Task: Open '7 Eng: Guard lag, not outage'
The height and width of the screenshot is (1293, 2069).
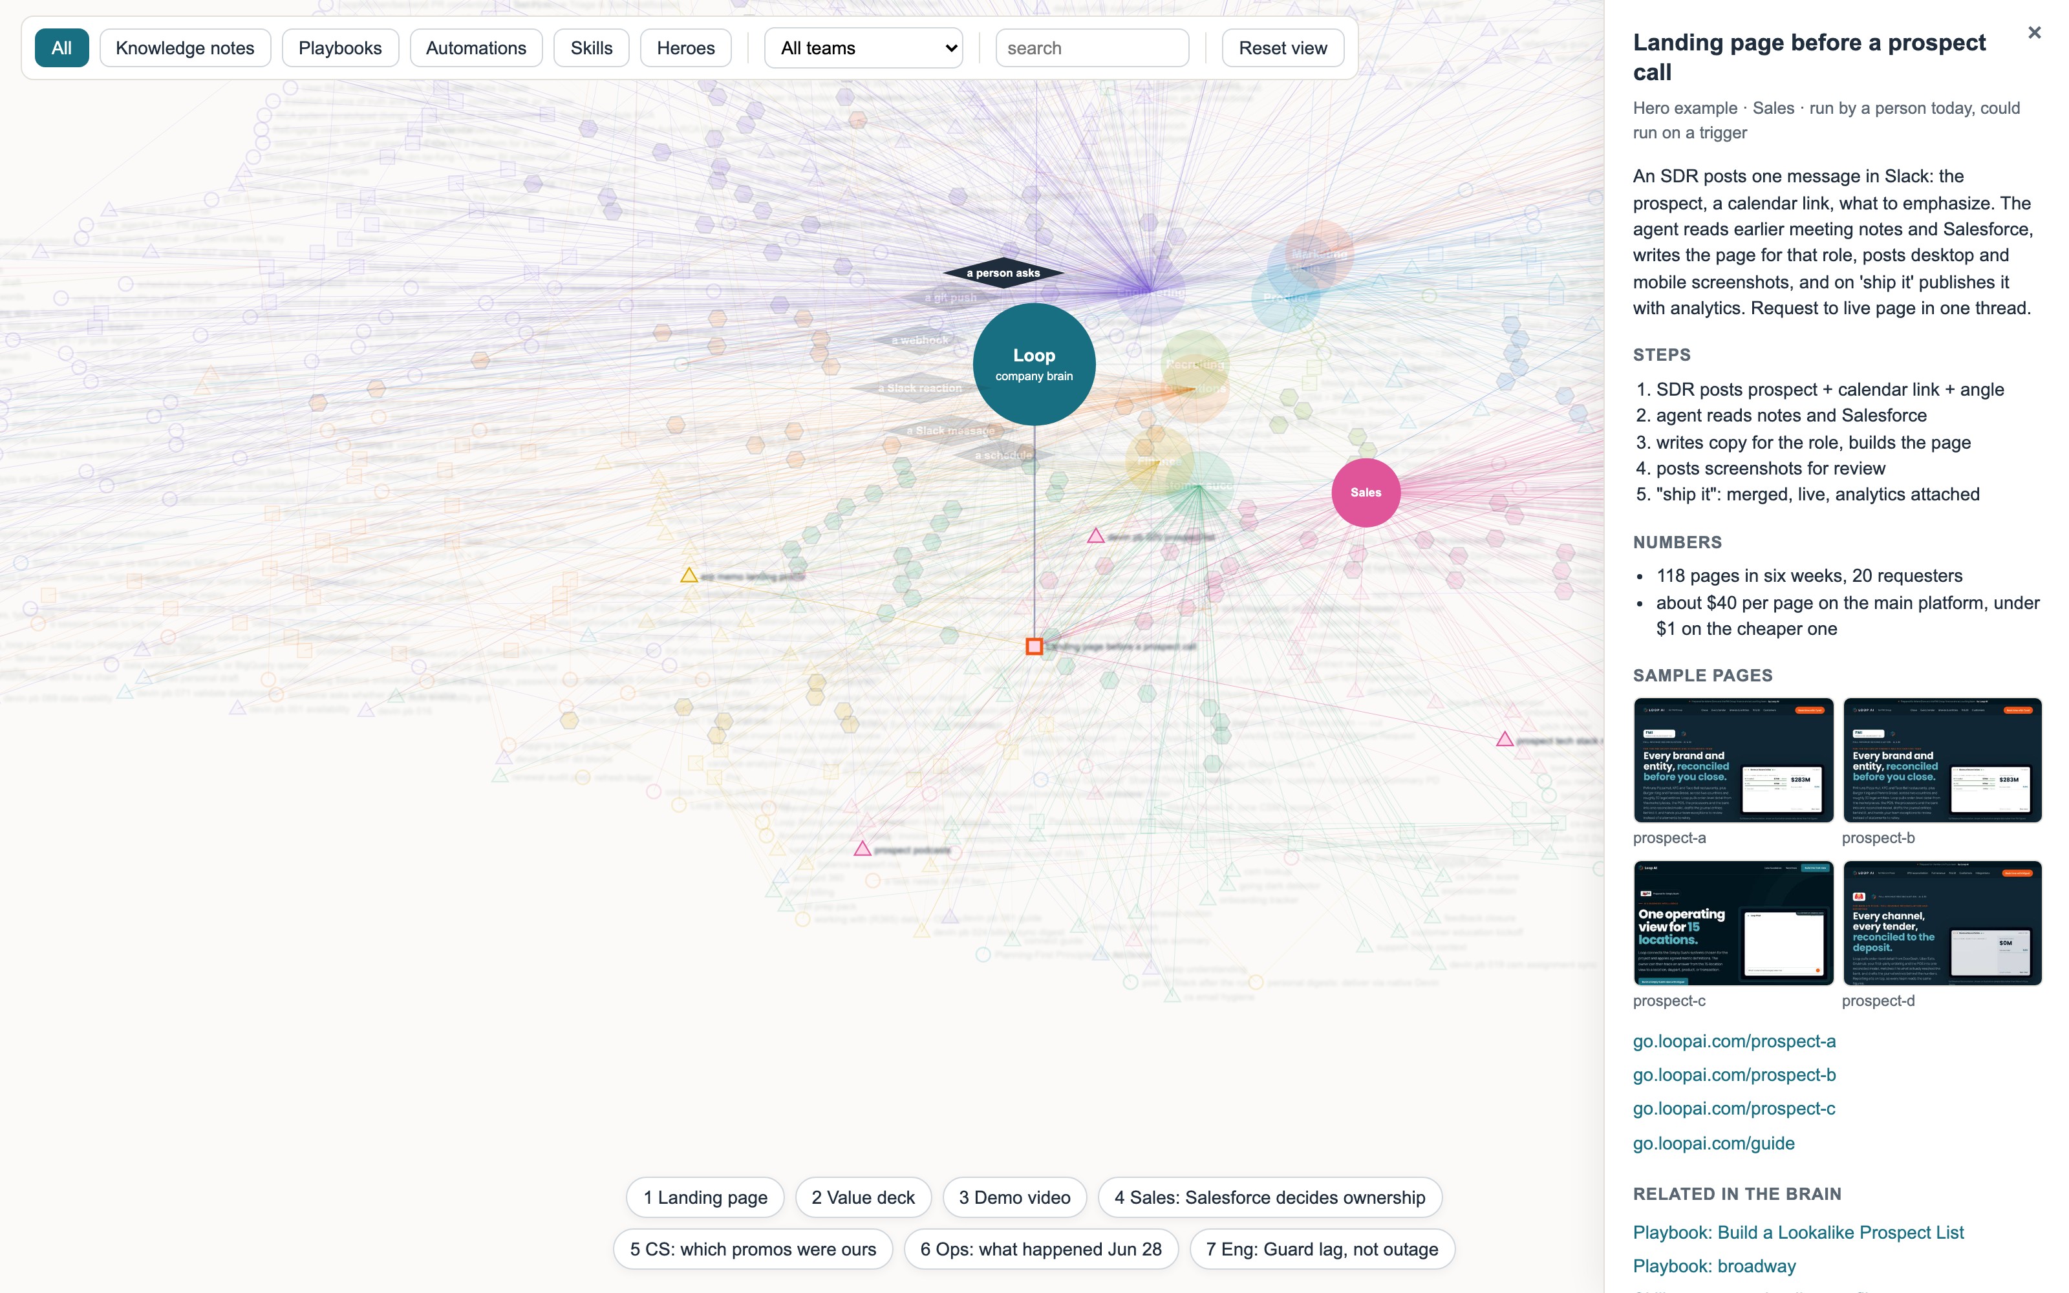Action: coord(1322,1250)
